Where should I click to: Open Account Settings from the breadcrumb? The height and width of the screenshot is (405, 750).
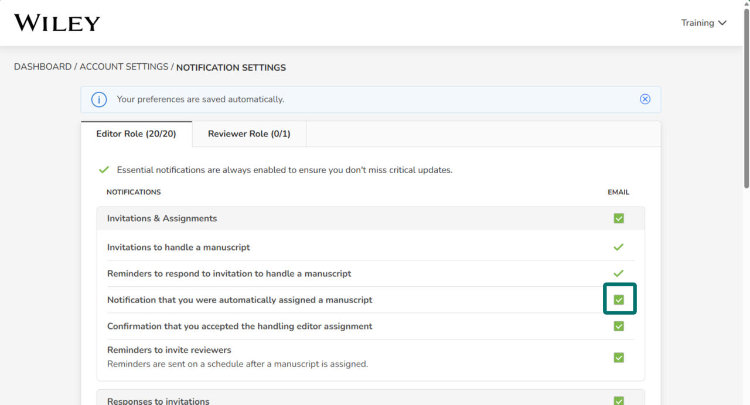[x=124, y=67]
